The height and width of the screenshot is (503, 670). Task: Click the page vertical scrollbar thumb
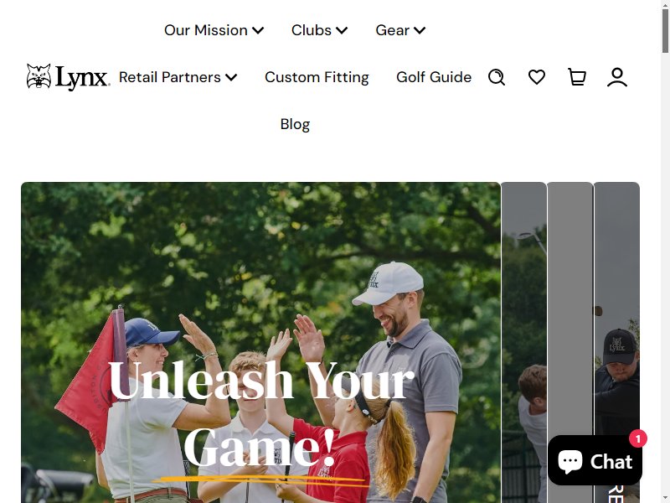click(x=665, y=31)
